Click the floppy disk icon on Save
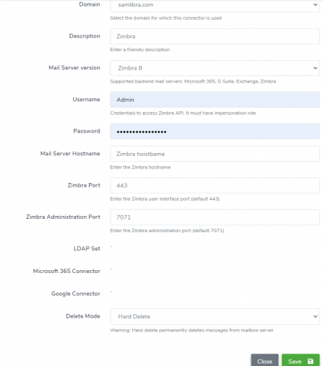Screen dimensions: 323x366 coord(311,362)
